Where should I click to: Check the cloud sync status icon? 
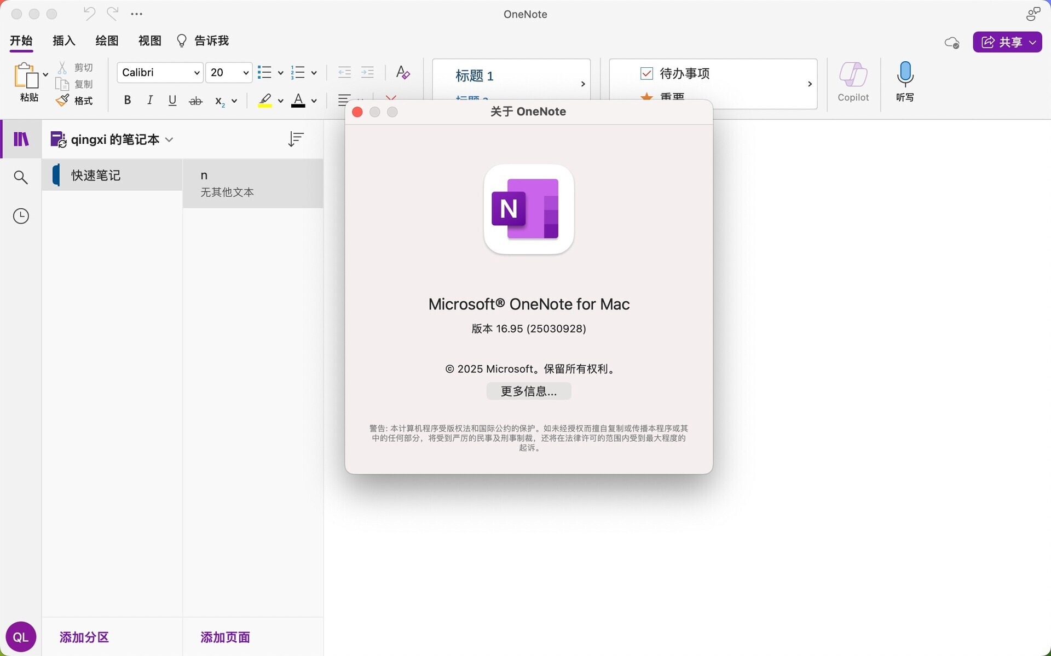click(x=952, y=42)
